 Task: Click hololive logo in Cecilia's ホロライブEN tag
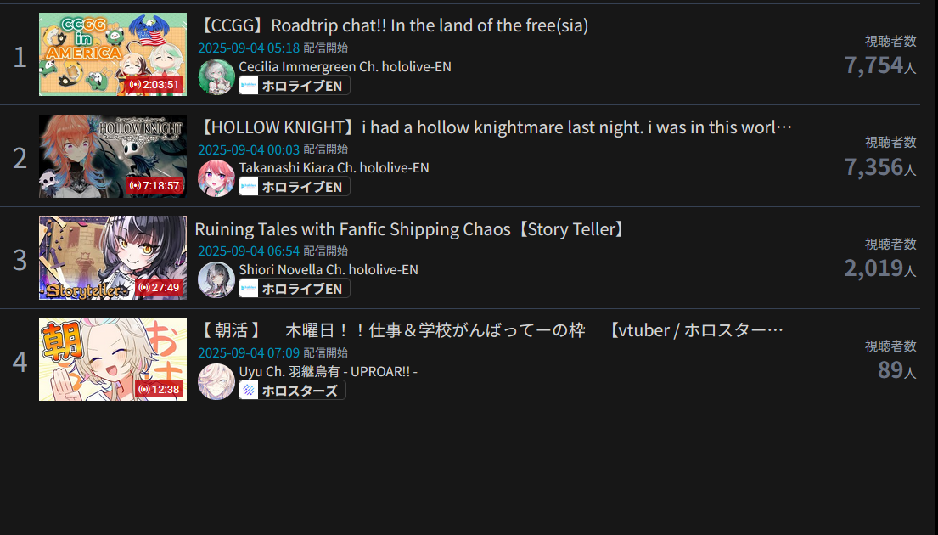(x=249, y=86)
